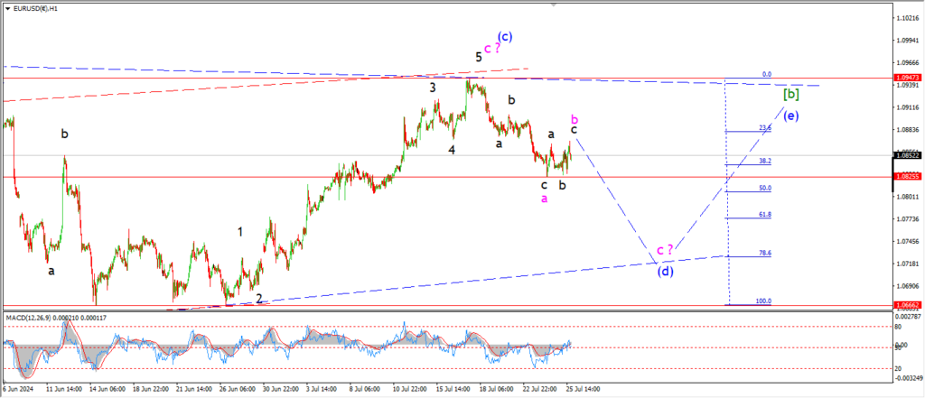925x398 pixels.
Task: Select the blue (e) wave label
Action: point(790,116)
